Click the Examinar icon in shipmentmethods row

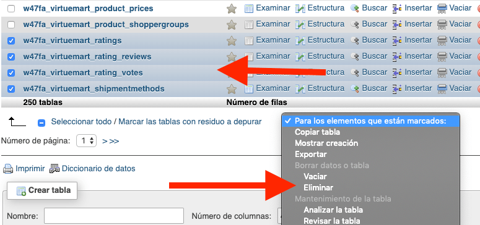coord(249,88)
